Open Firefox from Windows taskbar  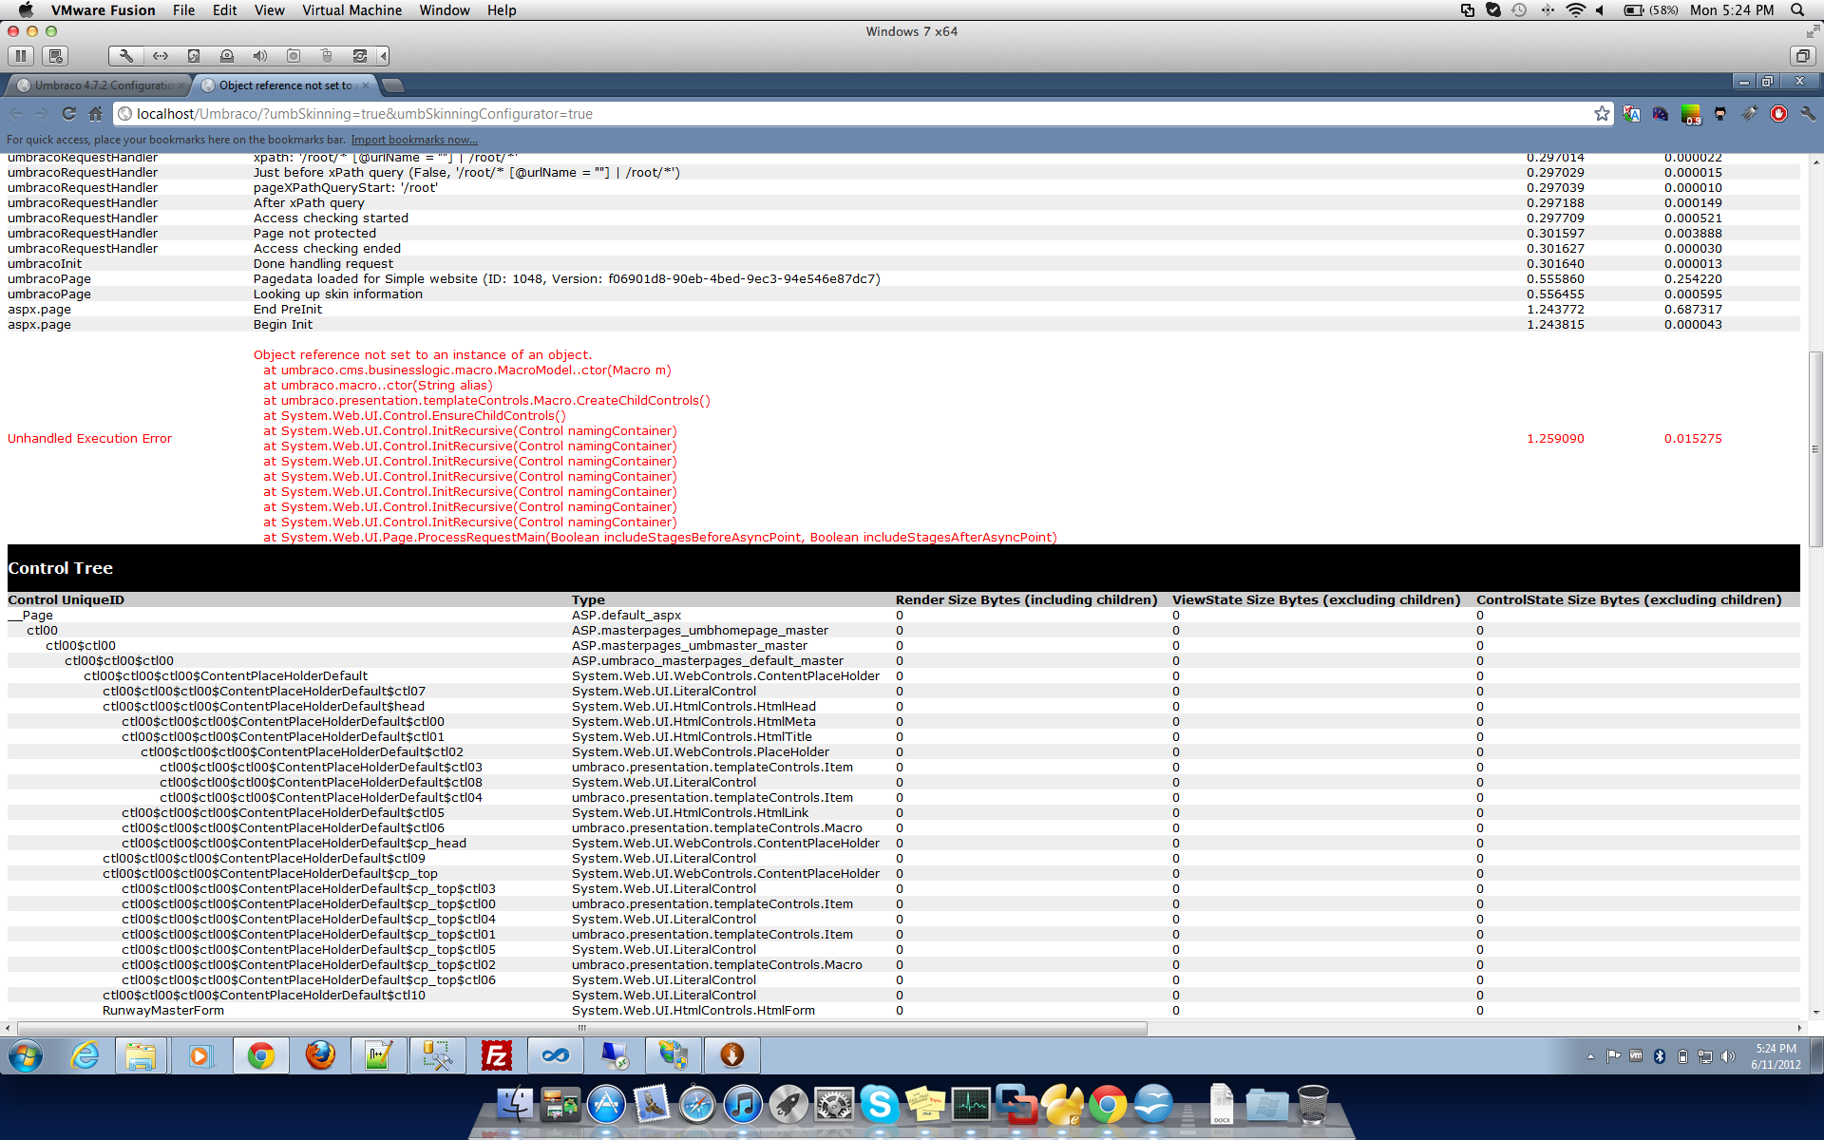(320, 1055)
